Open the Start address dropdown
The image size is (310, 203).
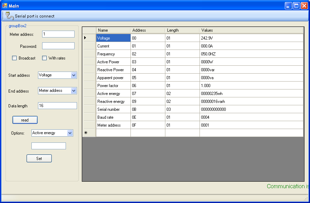(x=74, y=75)
